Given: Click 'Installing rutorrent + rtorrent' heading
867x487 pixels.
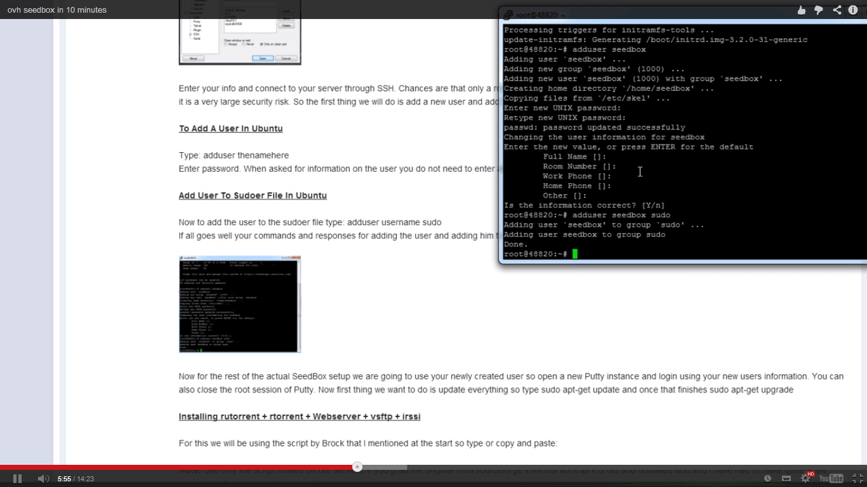Looking at the screenshot, I should coord(300,417).
